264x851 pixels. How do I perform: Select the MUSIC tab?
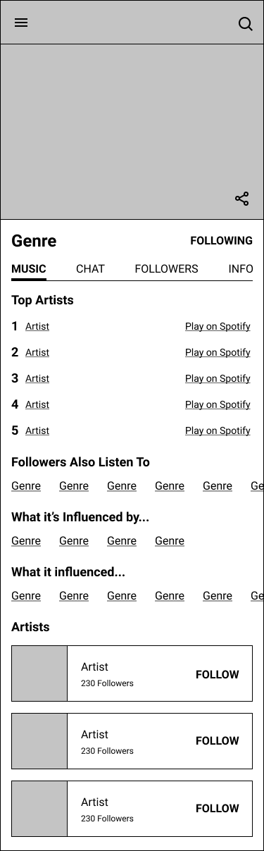tap(29, 269)
